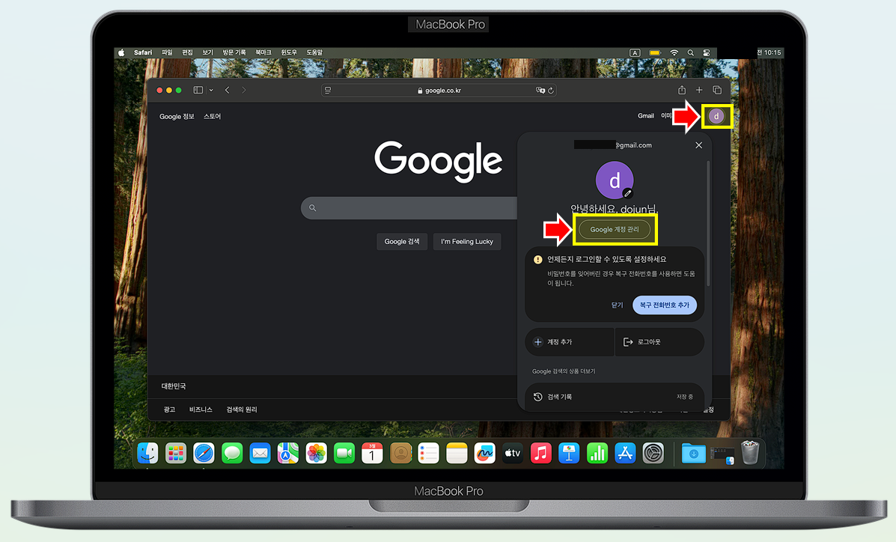Click the 계정 추가 button
The width and height of the screenshot is (896, 542).
coord(569,342)
